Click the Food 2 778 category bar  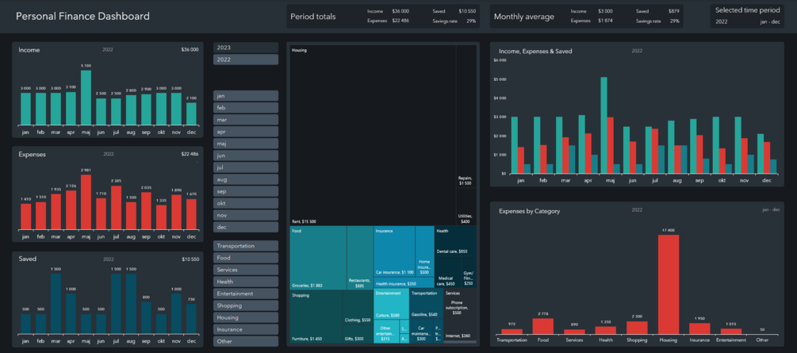pyautogui.click(x=543, y=326)
